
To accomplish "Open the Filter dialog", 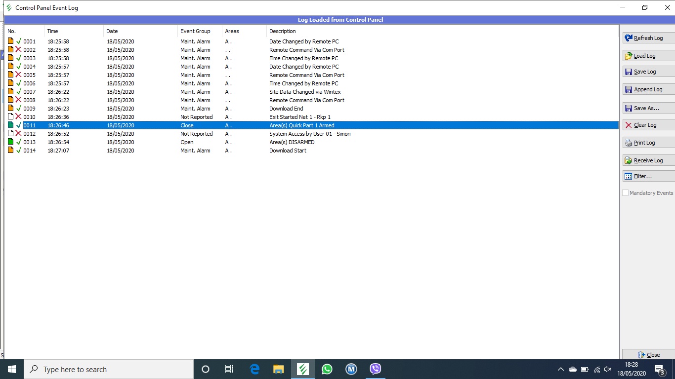I will click(x=648, y=176).
